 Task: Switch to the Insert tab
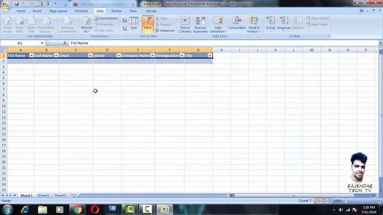point(37,11)
